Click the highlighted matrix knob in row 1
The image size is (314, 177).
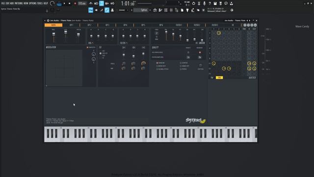(219, 33)
